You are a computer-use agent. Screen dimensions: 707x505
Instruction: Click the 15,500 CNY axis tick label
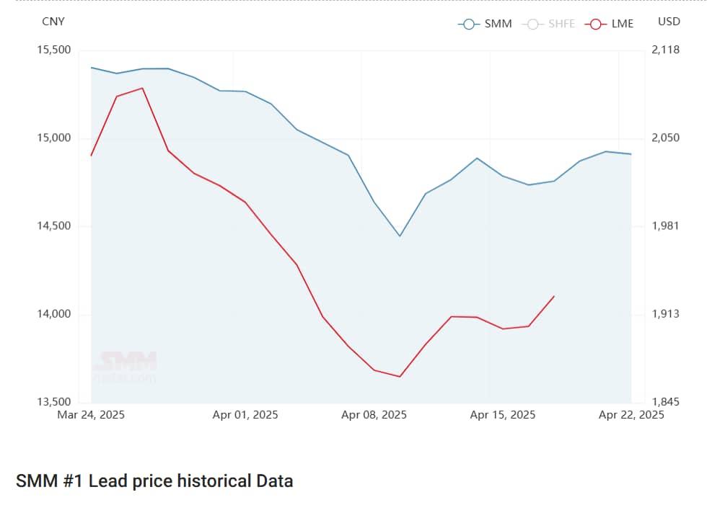tap(54, 50)
